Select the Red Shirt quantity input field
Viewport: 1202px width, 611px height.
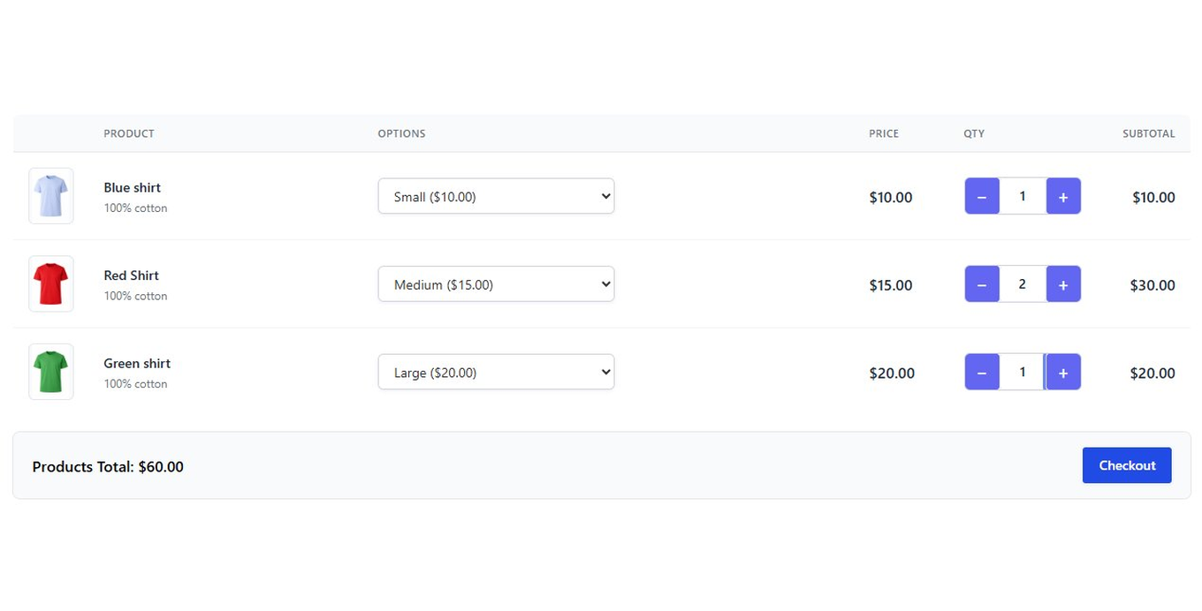pyautogui.click(x=1023, y=284)
